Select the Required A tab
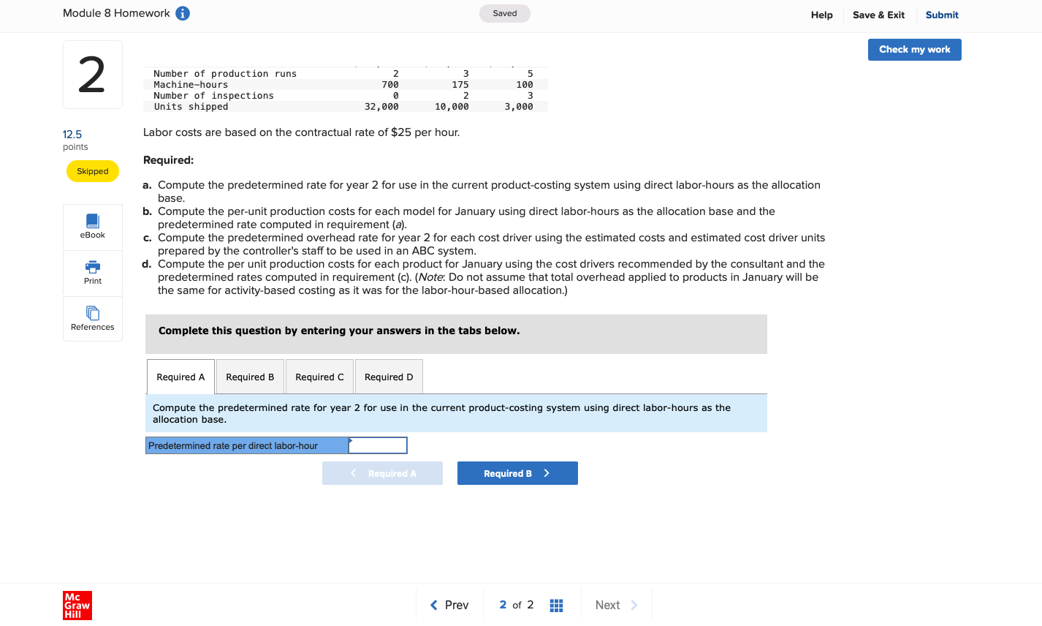This screenshot has height=626, width=1042. (x=180, y=376)
